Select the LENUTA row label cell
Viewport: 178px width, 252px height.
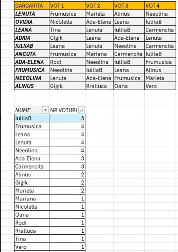pyautogui.click(x=31, y=14)
